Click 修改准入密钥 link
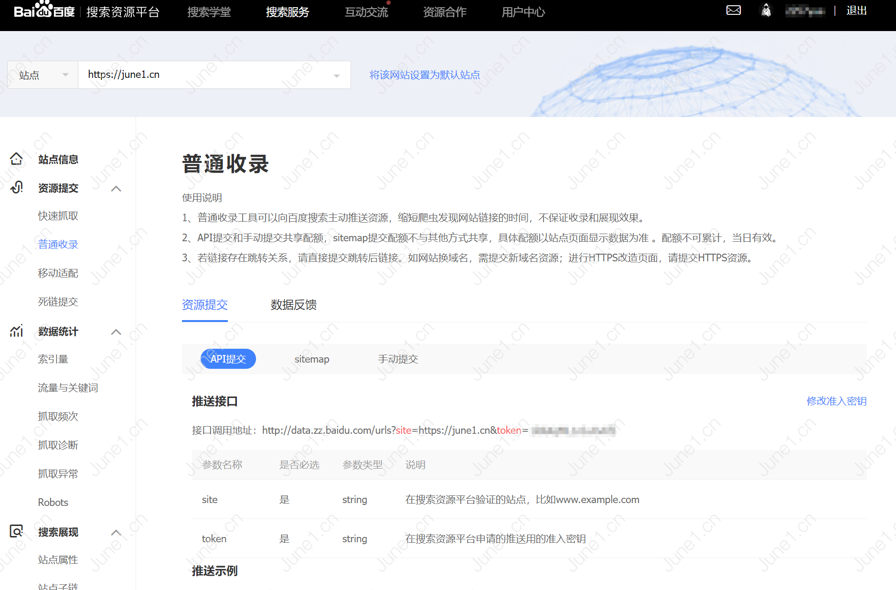 click(836, 401)
